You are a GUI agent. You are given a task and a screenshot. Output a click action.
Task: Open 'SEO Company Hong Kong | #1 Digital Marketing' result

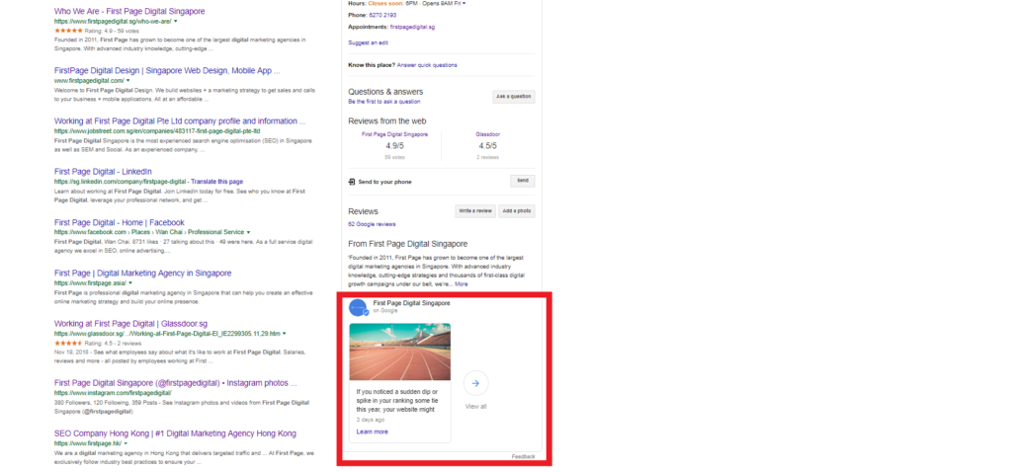[x=176, y=433]
